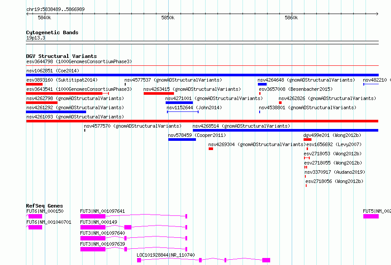Viewport: 391px width, 265px height.
Task: Click the dgv499e201 (Wong2012b) red bar
Action: [308, 140]
